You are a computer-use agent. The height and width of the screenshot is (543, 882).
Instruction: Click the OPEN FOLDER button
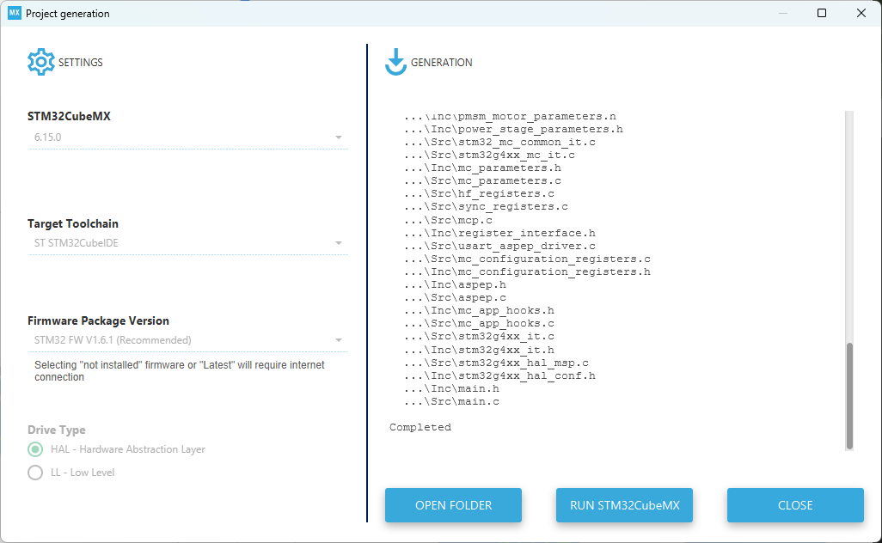(x=453, y=505)
